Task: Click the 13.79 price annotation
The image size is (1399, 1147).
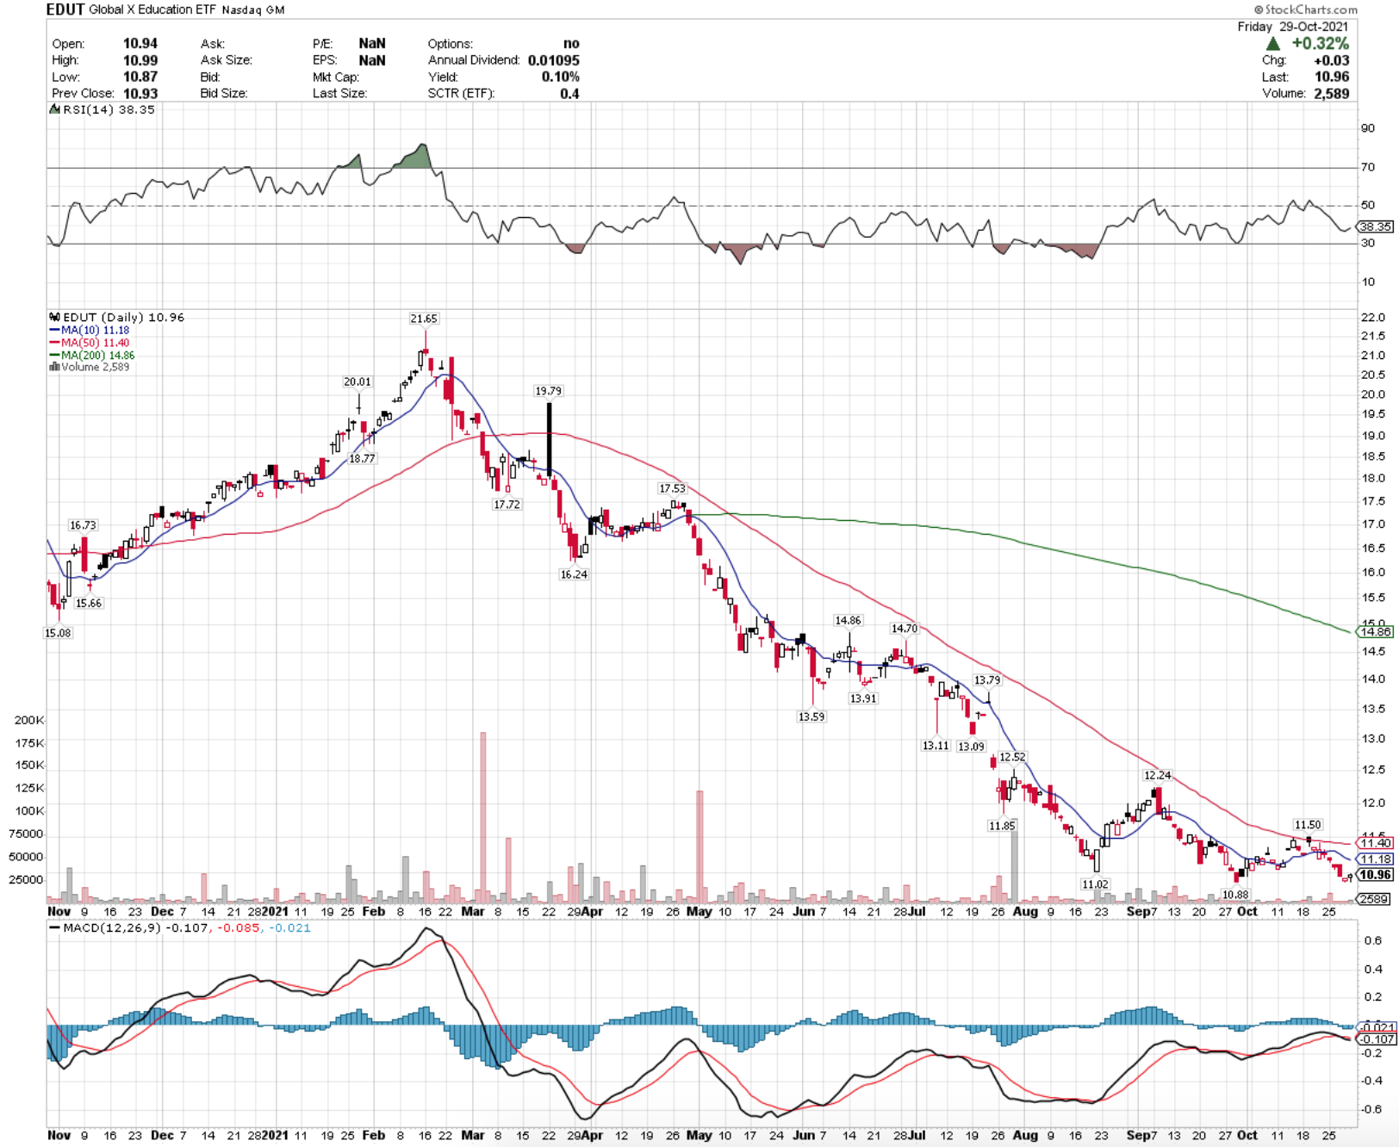Action: tap(987, 680)
